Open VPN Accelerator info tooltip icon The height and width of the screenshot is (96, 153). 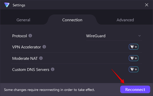[44, 47]
